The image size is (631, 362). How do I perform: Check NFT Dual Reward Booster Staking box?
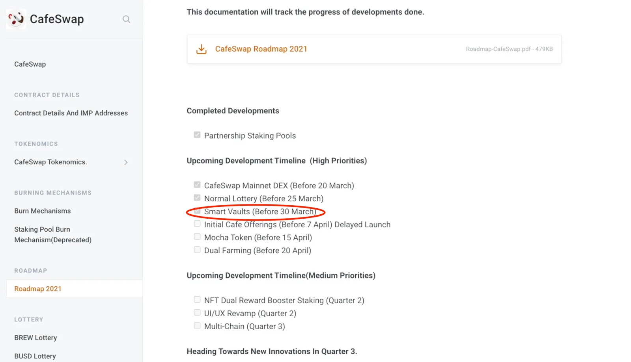197,299
